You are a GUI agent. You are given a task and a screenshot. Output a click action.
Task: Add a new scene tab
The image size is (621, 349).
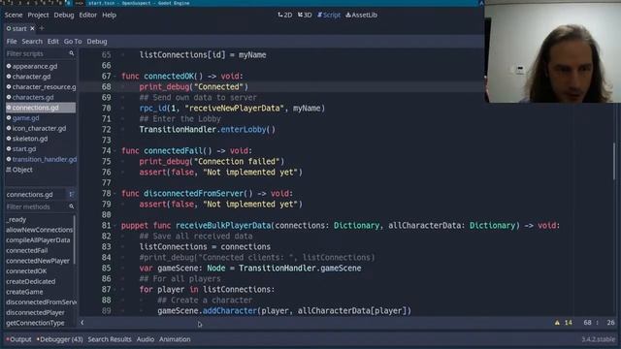42,28
